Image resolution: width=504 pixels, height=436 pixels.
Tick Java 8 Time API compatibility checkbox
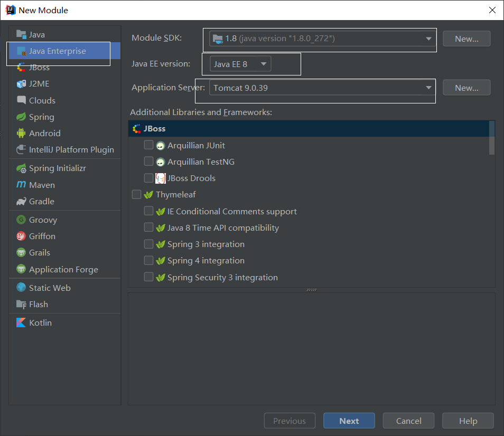tap(148, 228)
